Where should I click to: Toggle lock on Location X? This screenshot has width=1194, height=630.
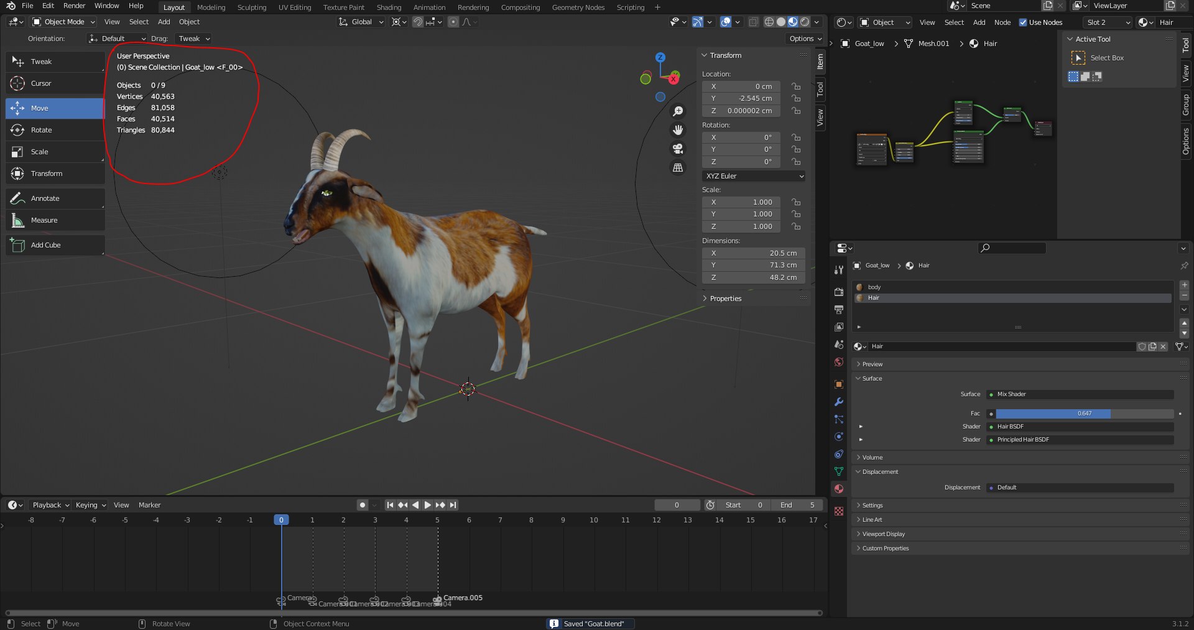[796, 86]
